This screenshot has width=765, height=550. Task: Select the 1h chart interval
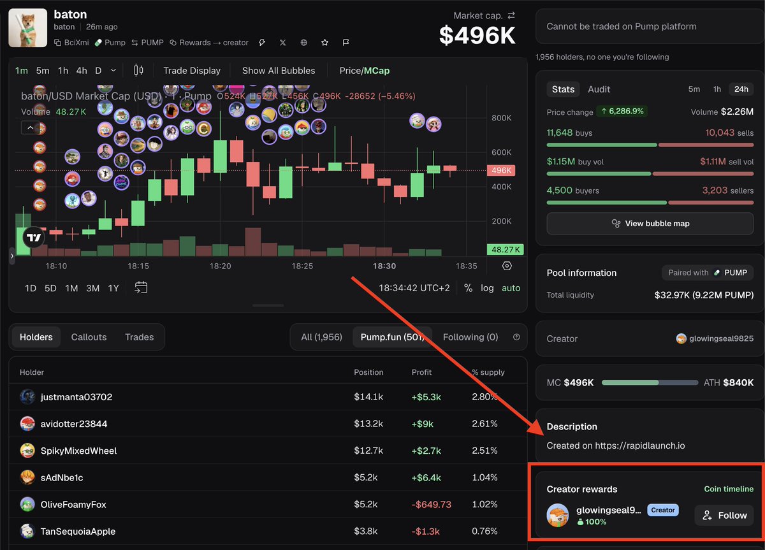pos(63,71)
